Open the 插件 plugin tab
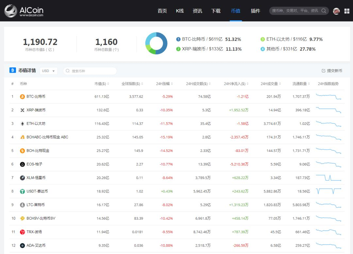 click(x=256, y=11)
